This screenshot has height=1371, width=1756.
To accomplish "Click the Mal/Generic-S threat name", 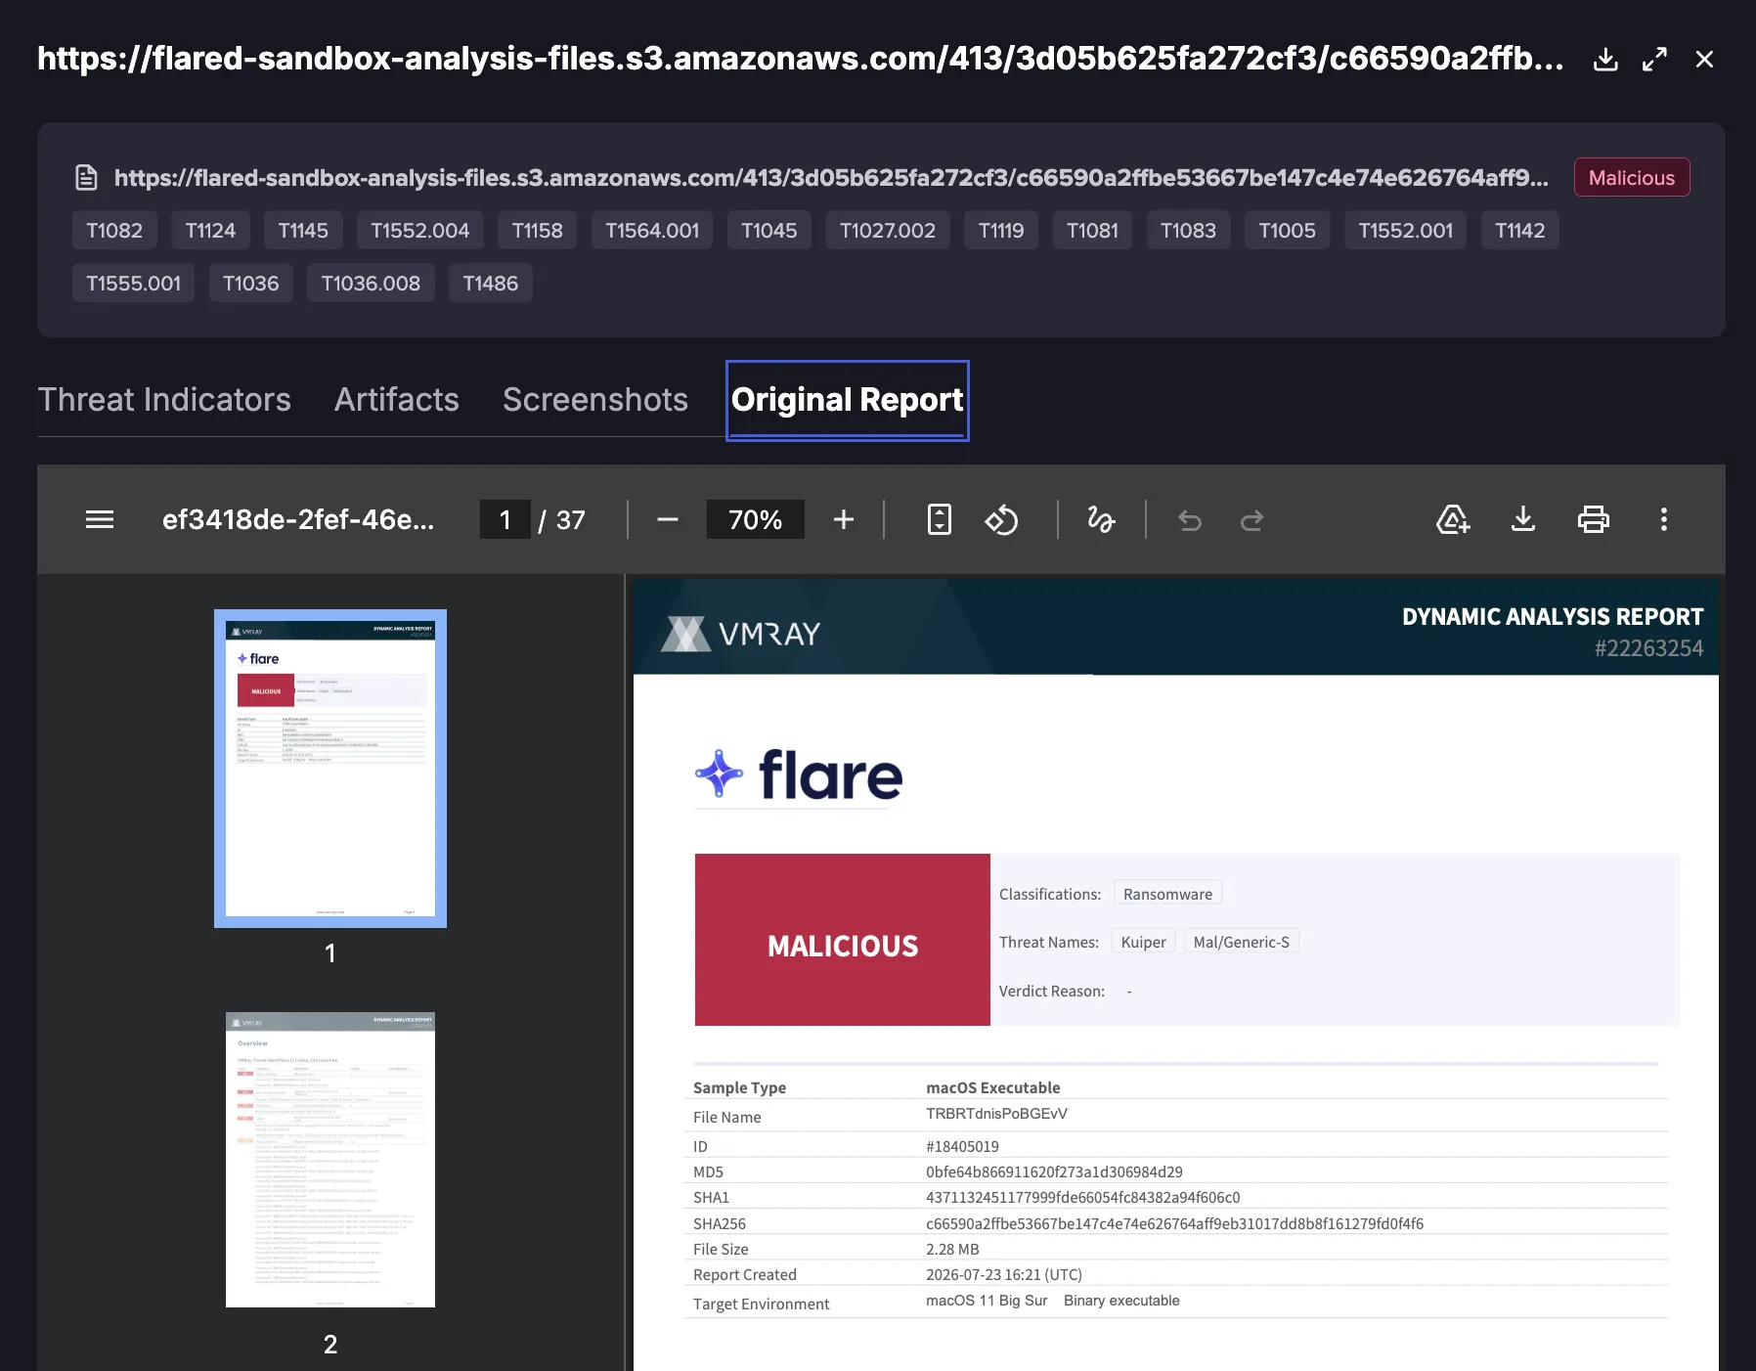I will click(1242, 942).
